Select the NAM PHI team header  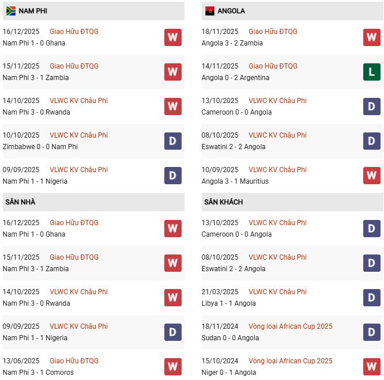pos(33,11)
